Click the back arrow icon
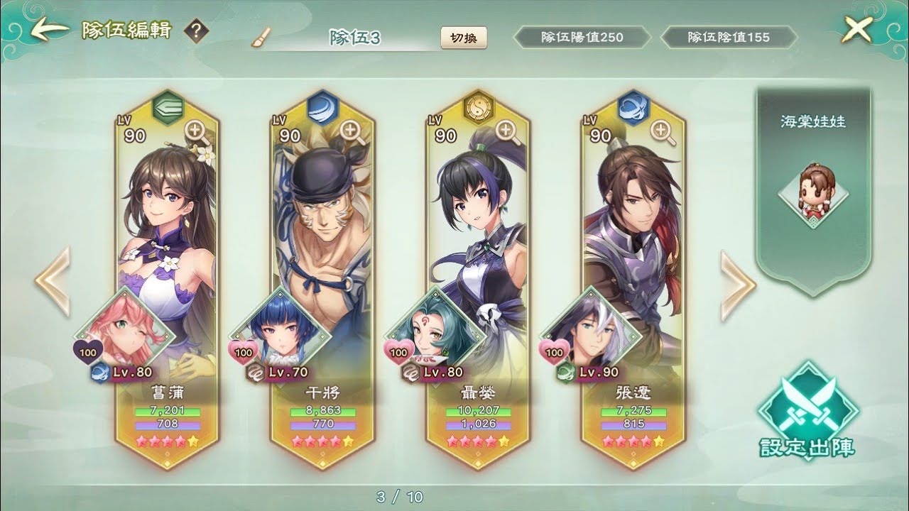Image resolution: width=909 pixels, height=511 pixels. coord(49,31)
